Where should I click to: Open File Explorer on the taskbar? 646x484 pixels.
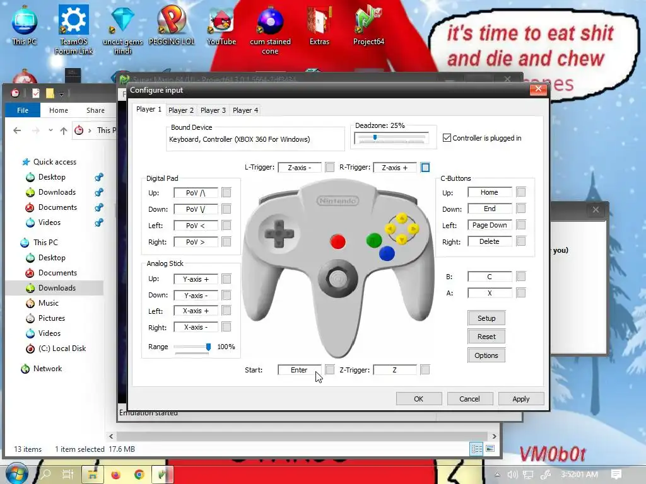(92, 475)
